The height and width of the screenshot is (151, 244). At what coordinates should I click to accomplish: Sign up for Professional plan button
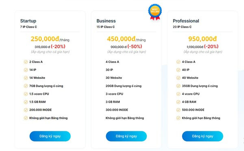coord(203,136)
